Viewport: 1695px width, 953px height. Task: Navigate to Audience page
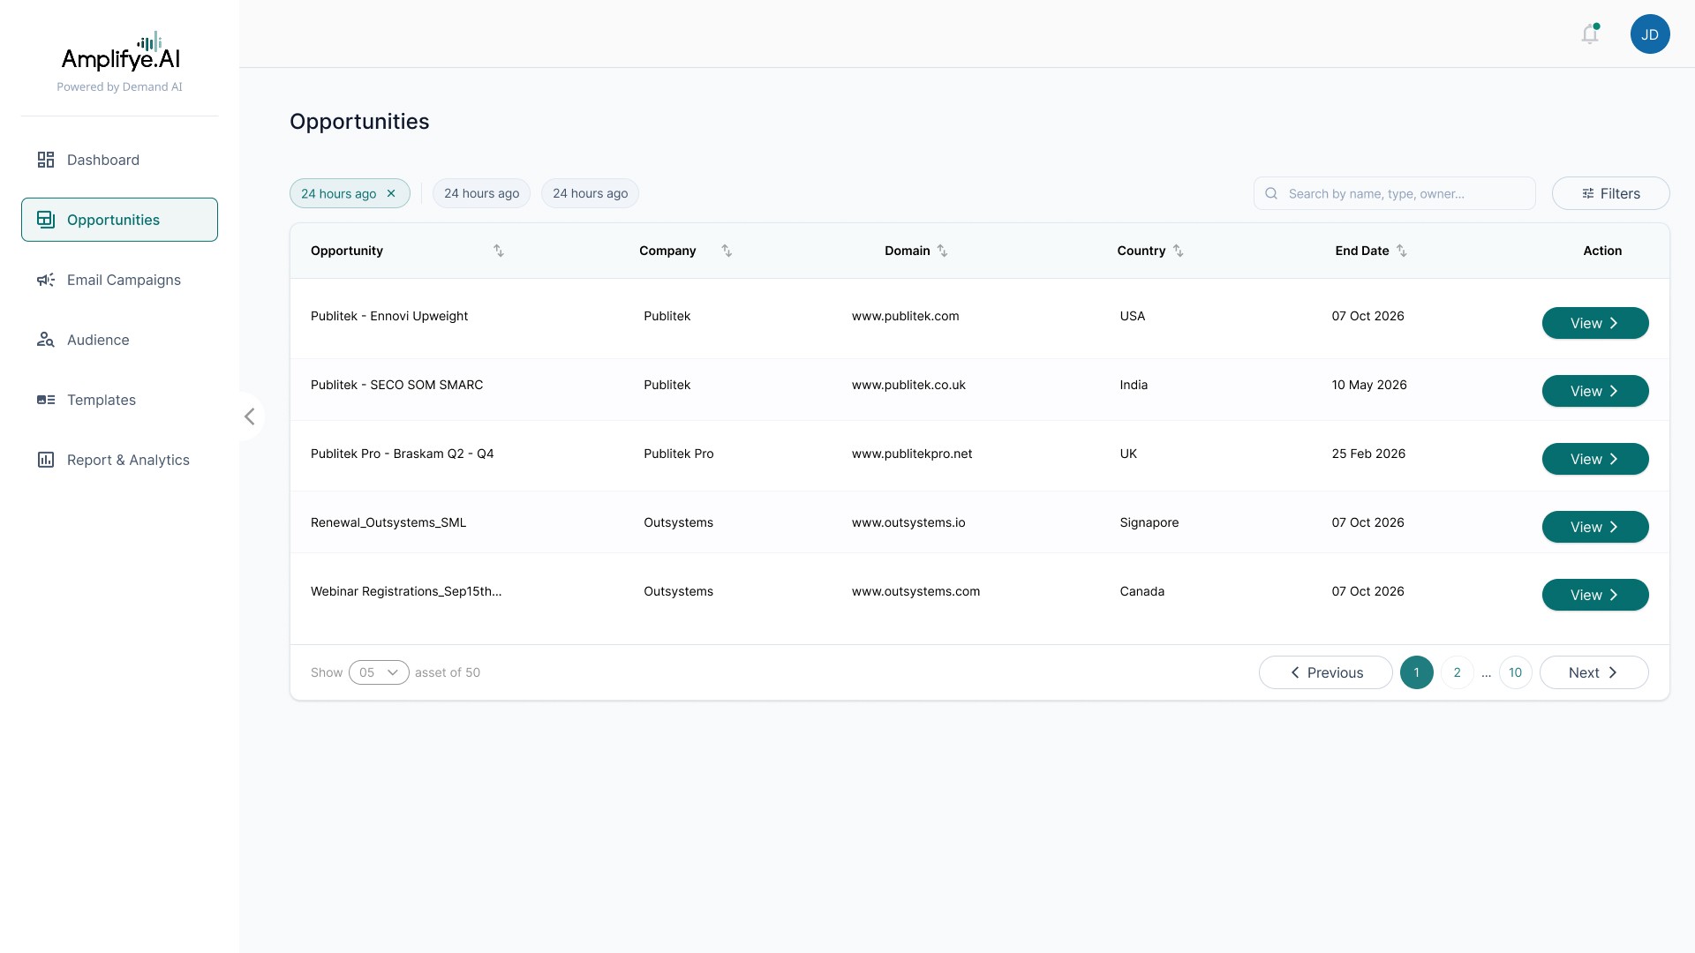point(98,340)
